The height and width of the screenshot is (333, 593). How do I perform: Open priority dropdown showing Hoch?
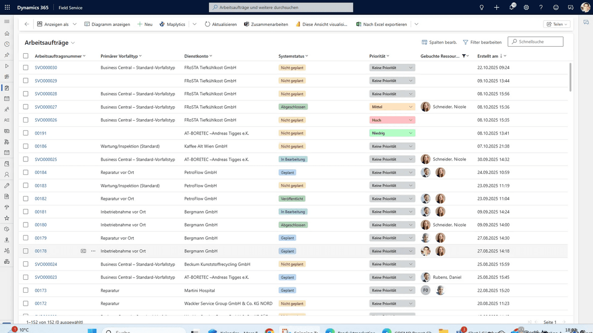click(x=392, y=120)
